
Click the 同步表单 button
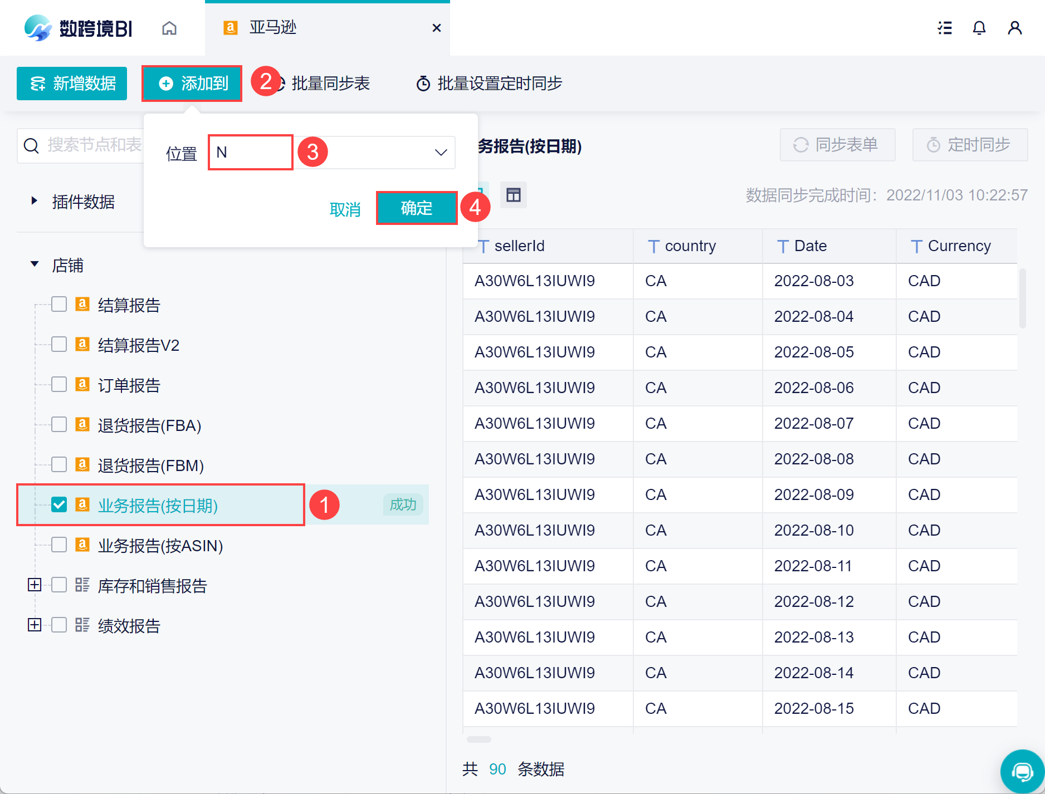838,145
